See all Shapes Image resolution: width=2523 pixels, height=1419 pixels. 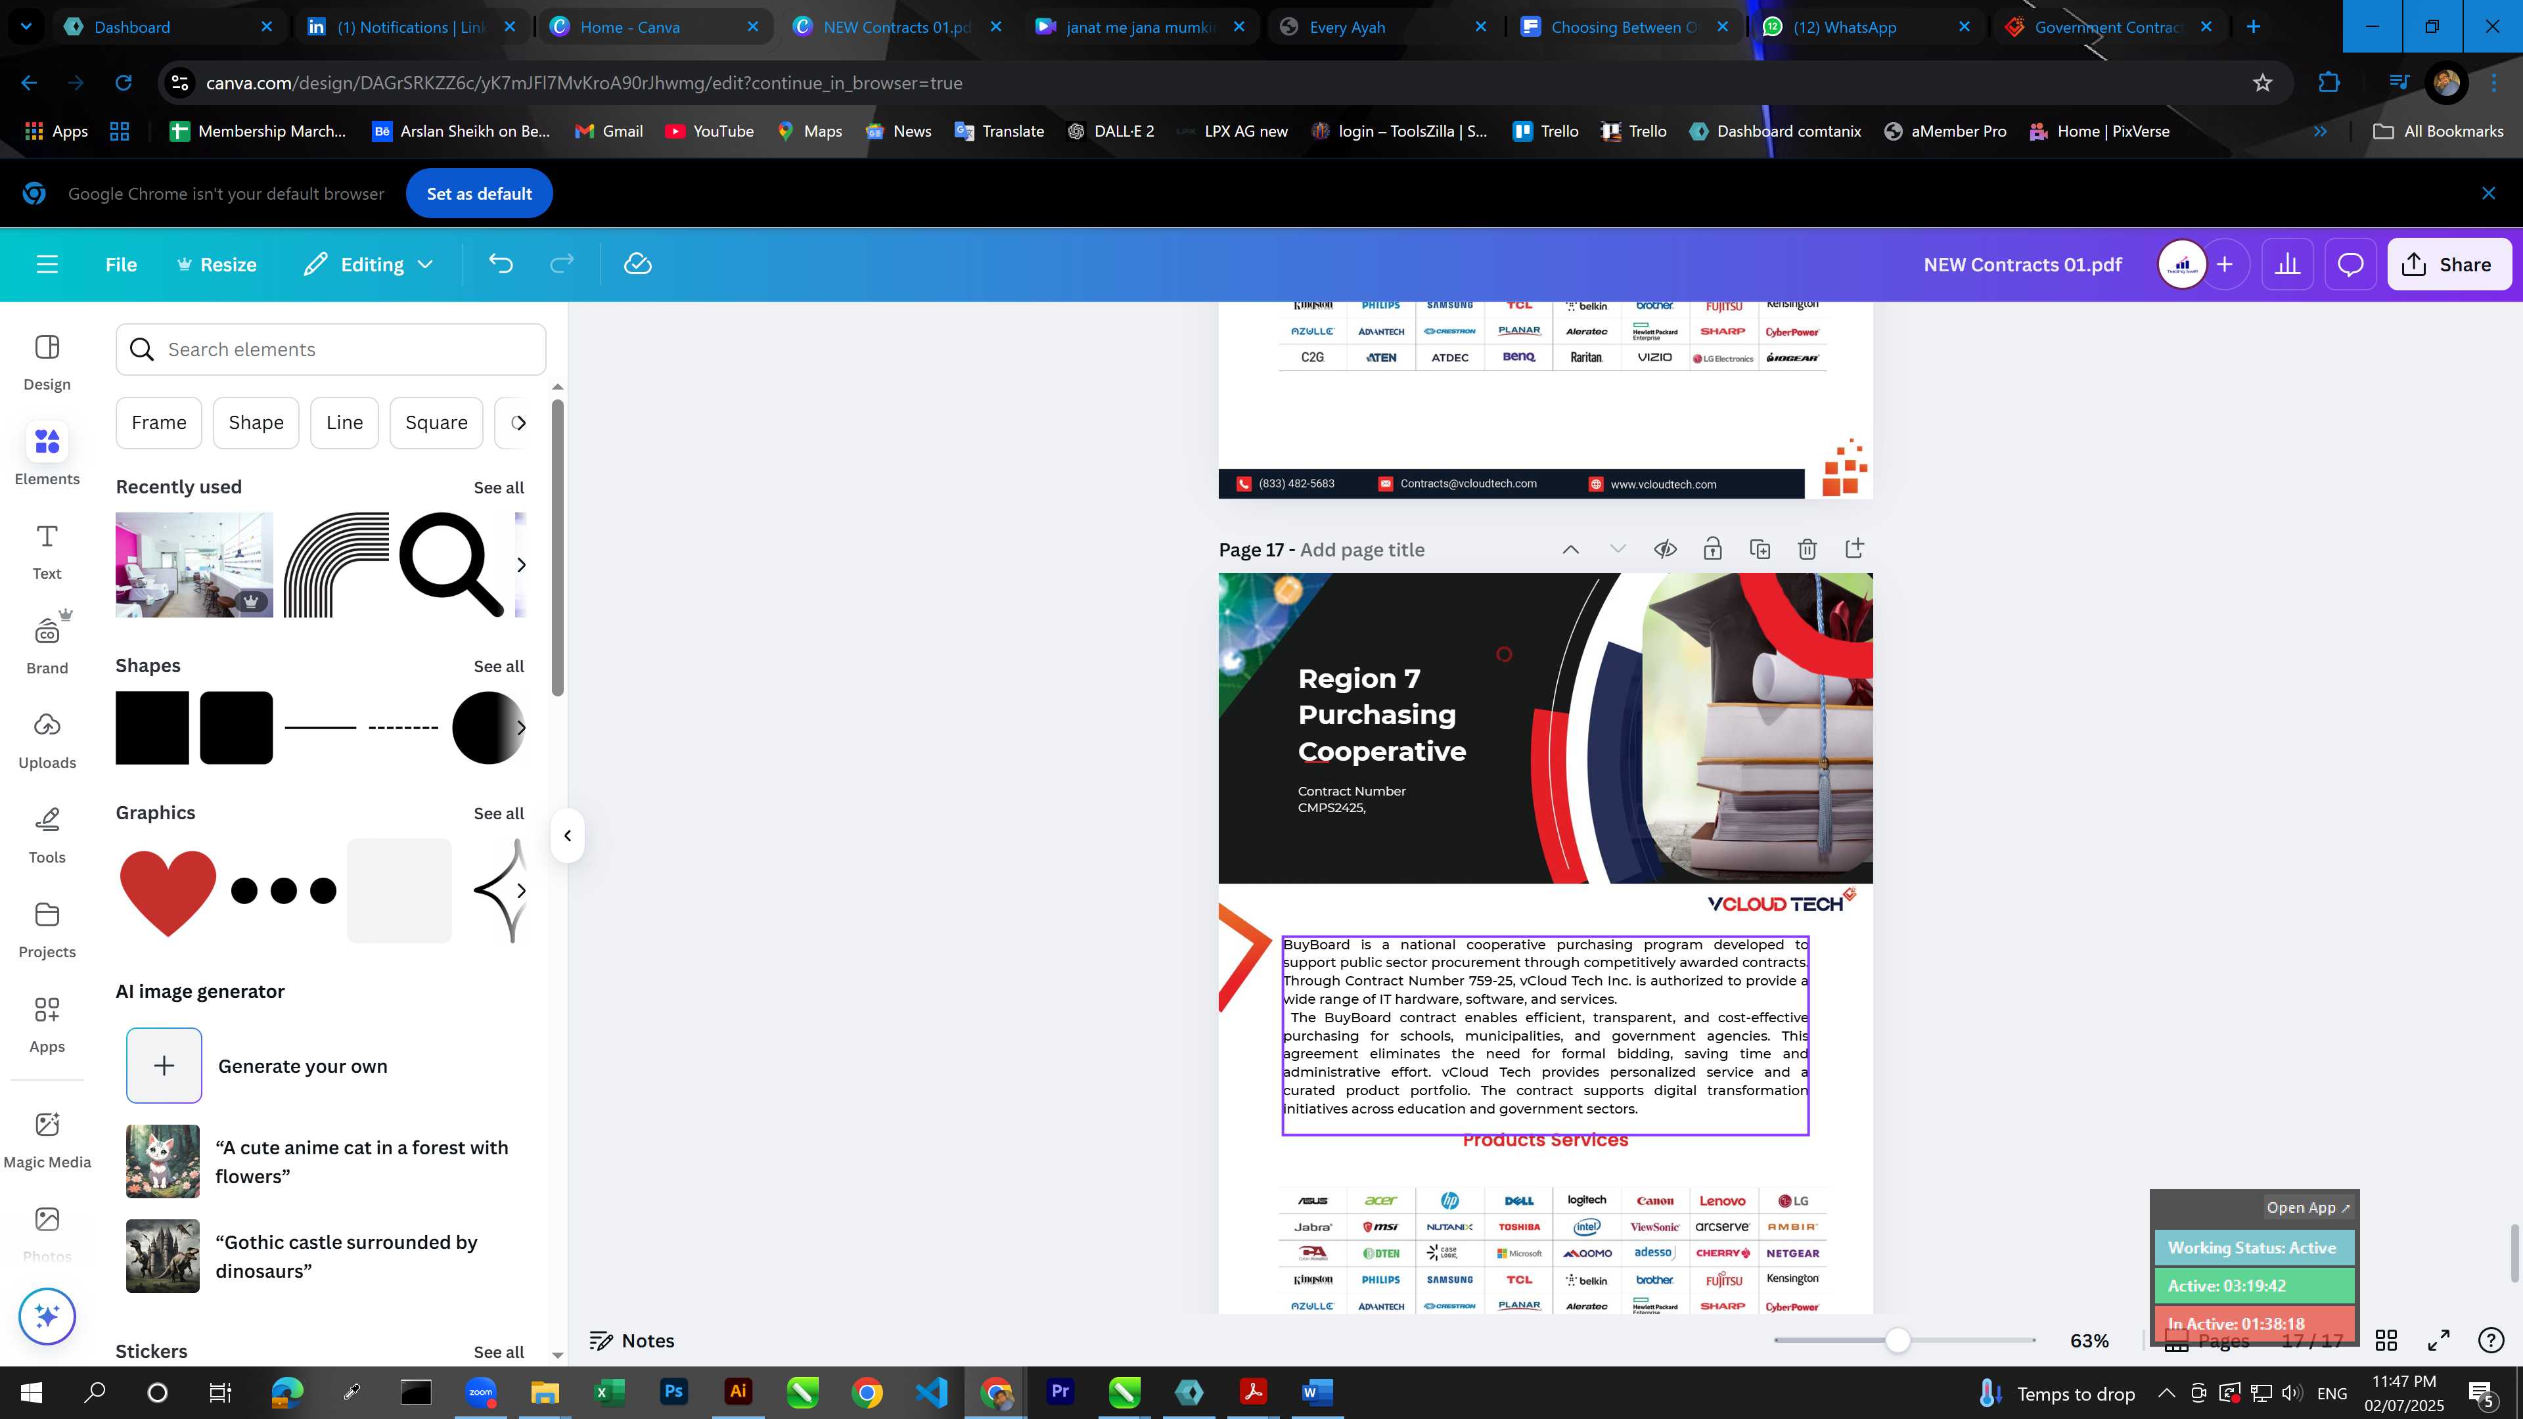tap(499, 666)
